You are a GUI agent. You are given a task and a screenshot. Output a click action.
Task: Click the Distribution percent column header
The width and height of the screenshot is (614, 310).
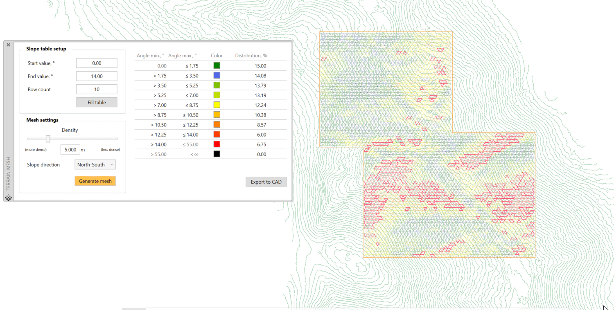coord(251,55)
